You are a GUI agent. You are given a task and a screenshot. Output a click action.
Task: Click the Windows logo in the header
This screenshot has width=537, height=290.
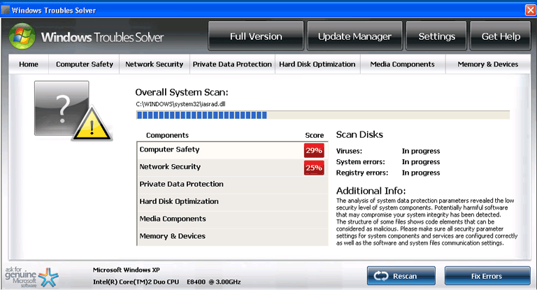tap(22, 36)
